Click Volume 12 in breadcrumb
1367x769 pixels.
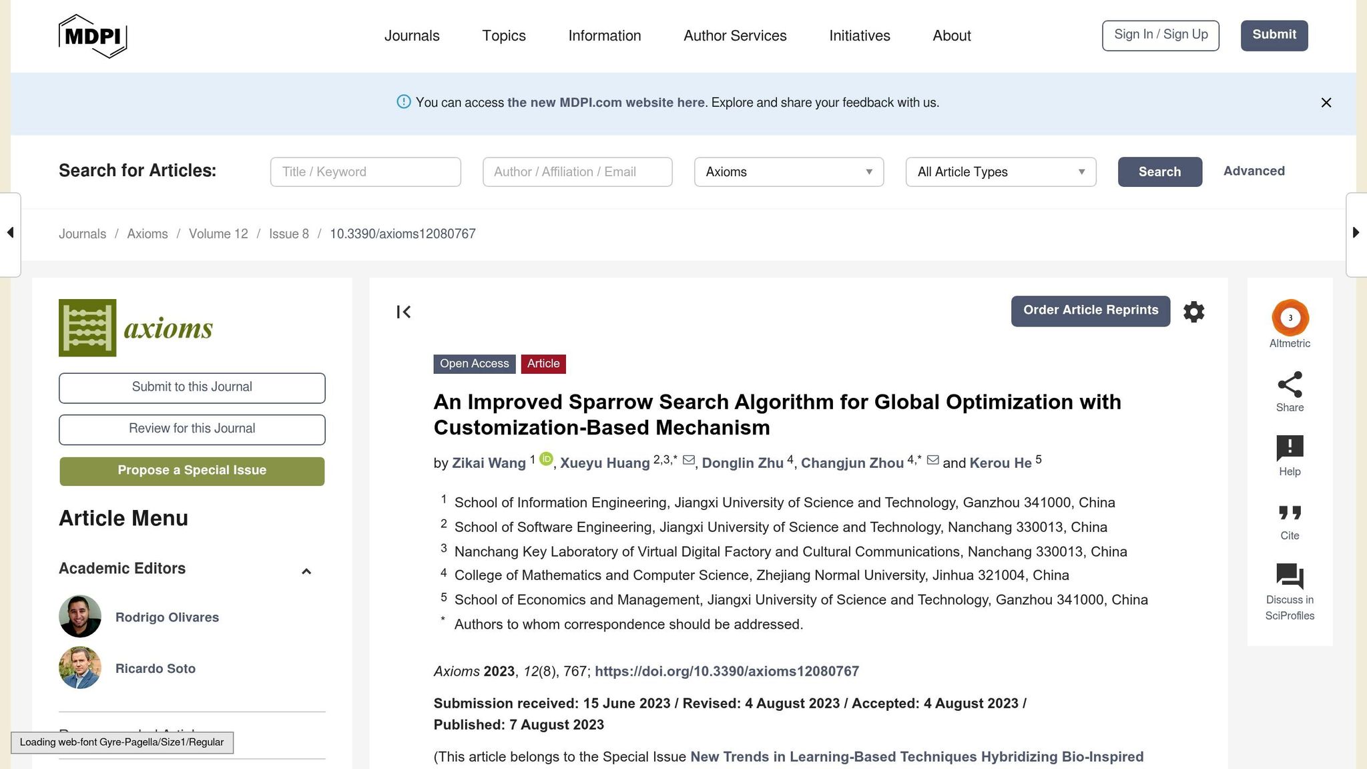tap(218, 234)
